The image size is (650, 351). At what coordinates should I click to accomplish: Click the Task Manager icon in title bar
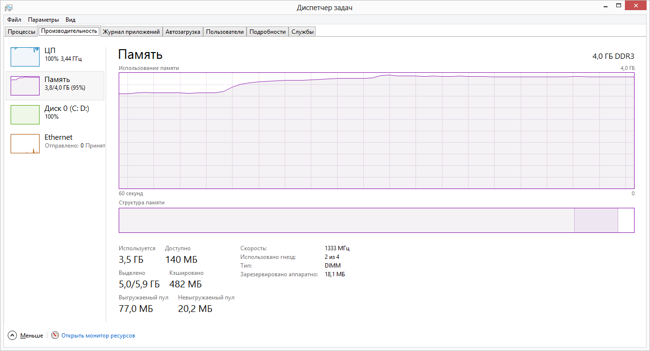click(x=9, y=8)
